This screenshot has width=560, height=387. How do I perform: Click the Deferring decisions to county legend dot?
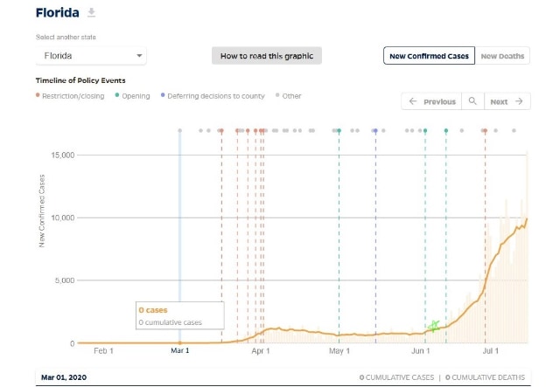(163, 95)
